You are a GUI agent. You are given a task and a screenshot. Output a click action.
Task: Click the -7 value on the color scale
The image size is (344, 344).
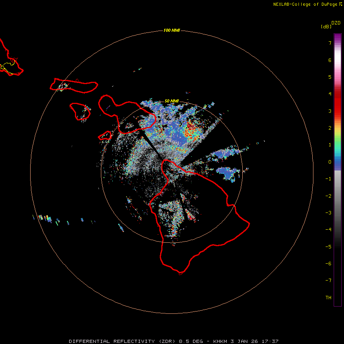pyautogui.click(x=328, y=281)
